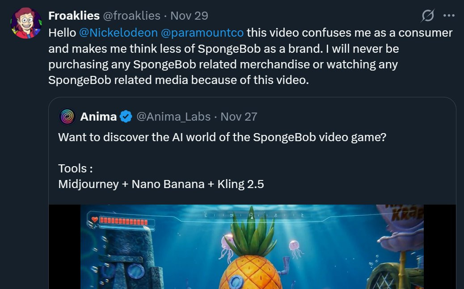Open the Nov 27 quoted post timestamp
Image resolution: width=464 pixels, height=289 pixels.
click(239, 117)
